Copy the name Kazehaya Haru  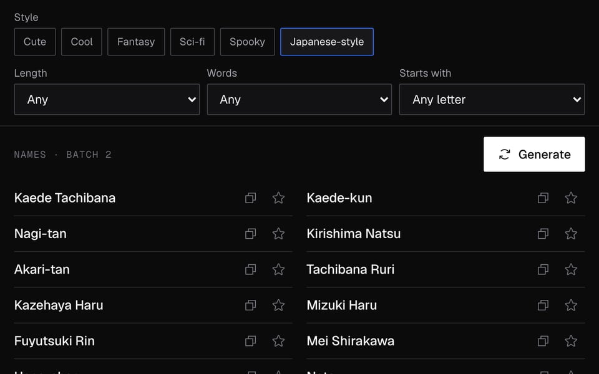pos(251,305)
